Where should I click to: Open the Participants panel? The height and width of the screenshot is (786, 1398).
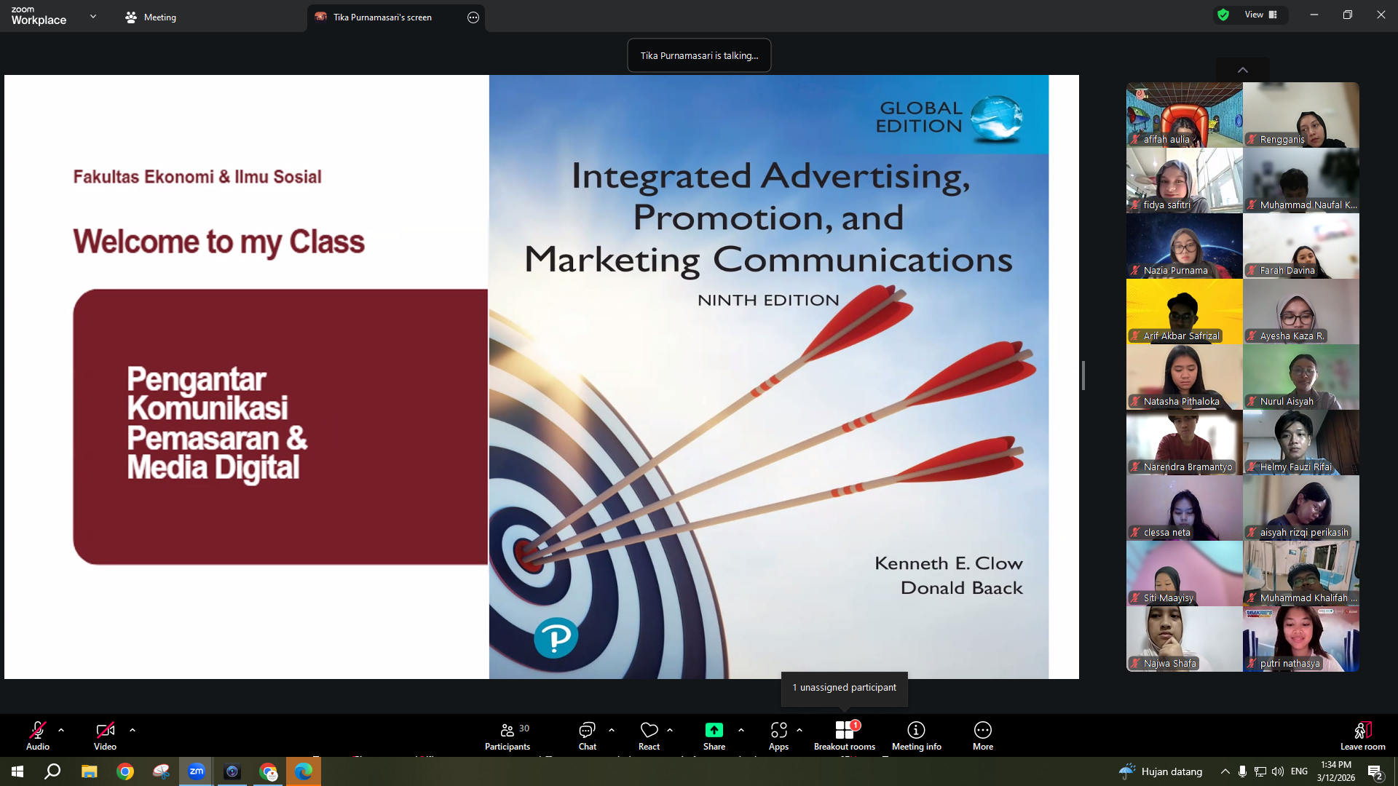pyautogui.click(x=508, y=735)
